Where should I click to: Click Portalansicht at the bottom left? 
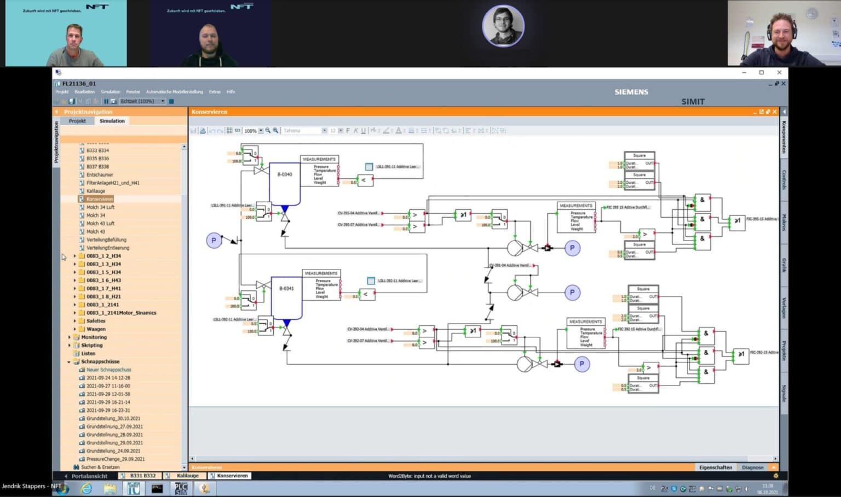coord(89,476)
